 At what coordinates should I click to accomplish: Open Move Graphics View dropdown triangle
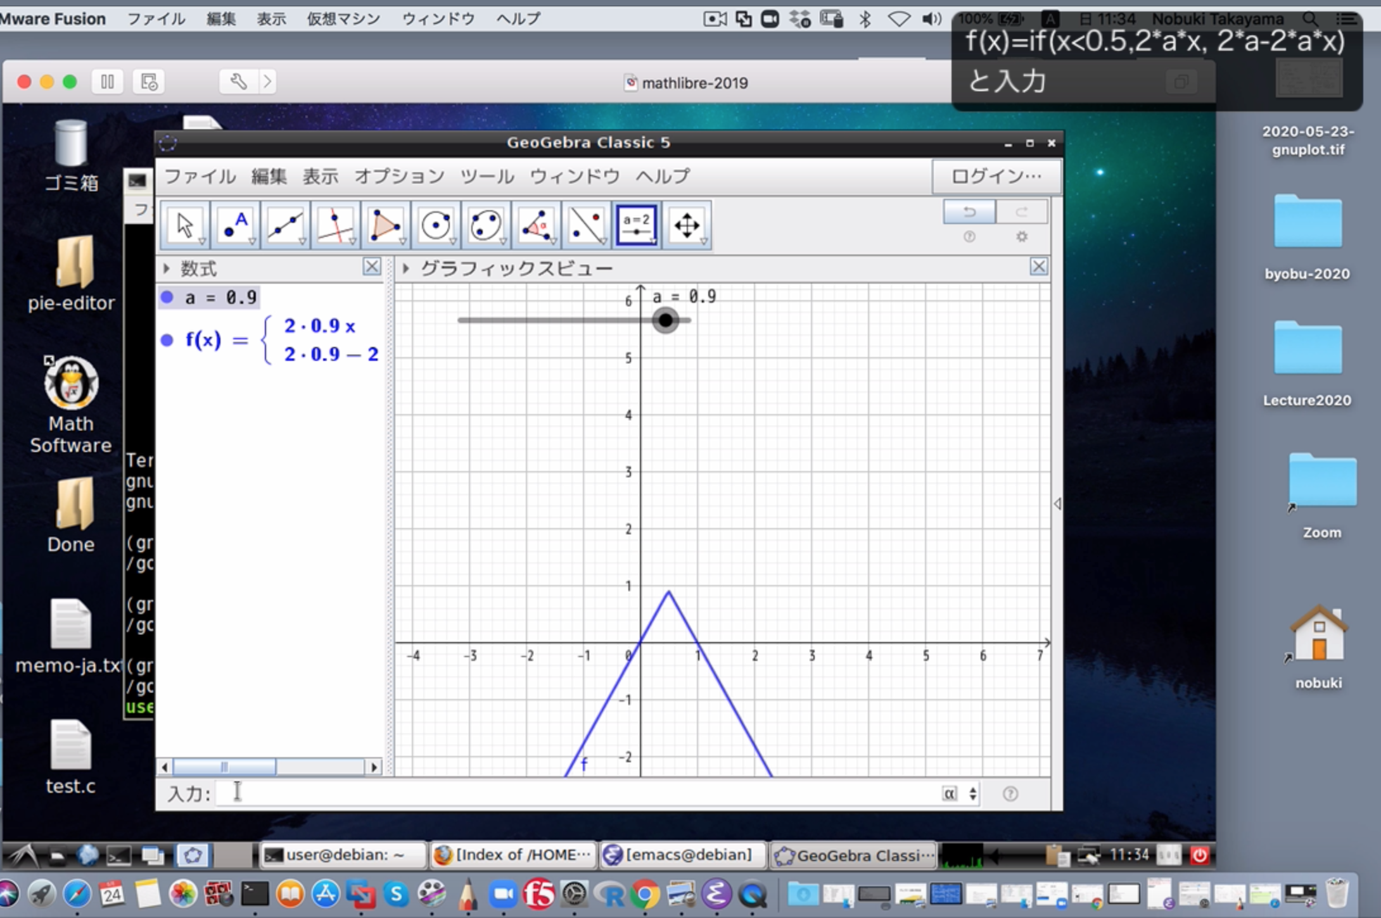click(704, 241)
